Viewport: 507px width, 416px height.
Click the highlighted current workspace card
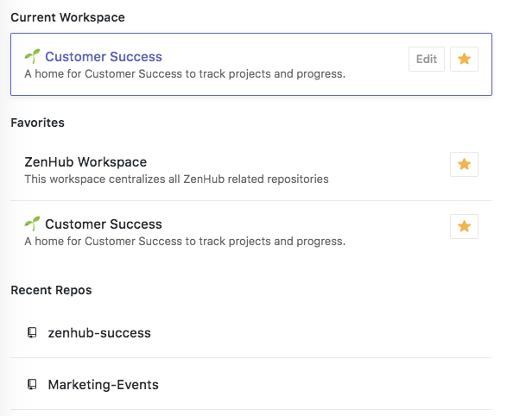click(x=251, y=64)
